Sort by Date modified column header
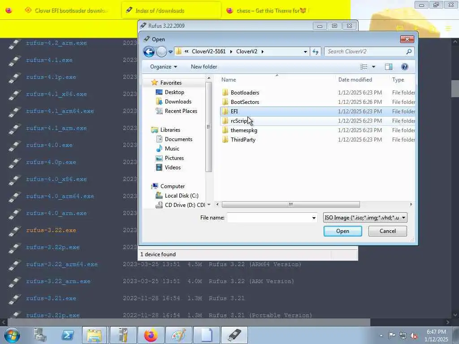Viewport: 459px width, 344px height. point(355,80)
